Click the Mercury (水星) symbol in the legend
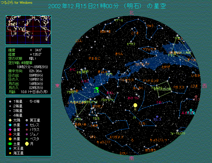Viewport: 212px width, 163px height. pos(10,125)
